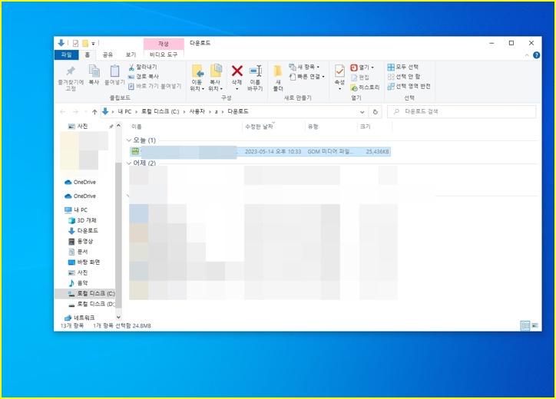Screen dimensions: 556x399
Task: Select the GOM media file row
Action: coord(260,152)
